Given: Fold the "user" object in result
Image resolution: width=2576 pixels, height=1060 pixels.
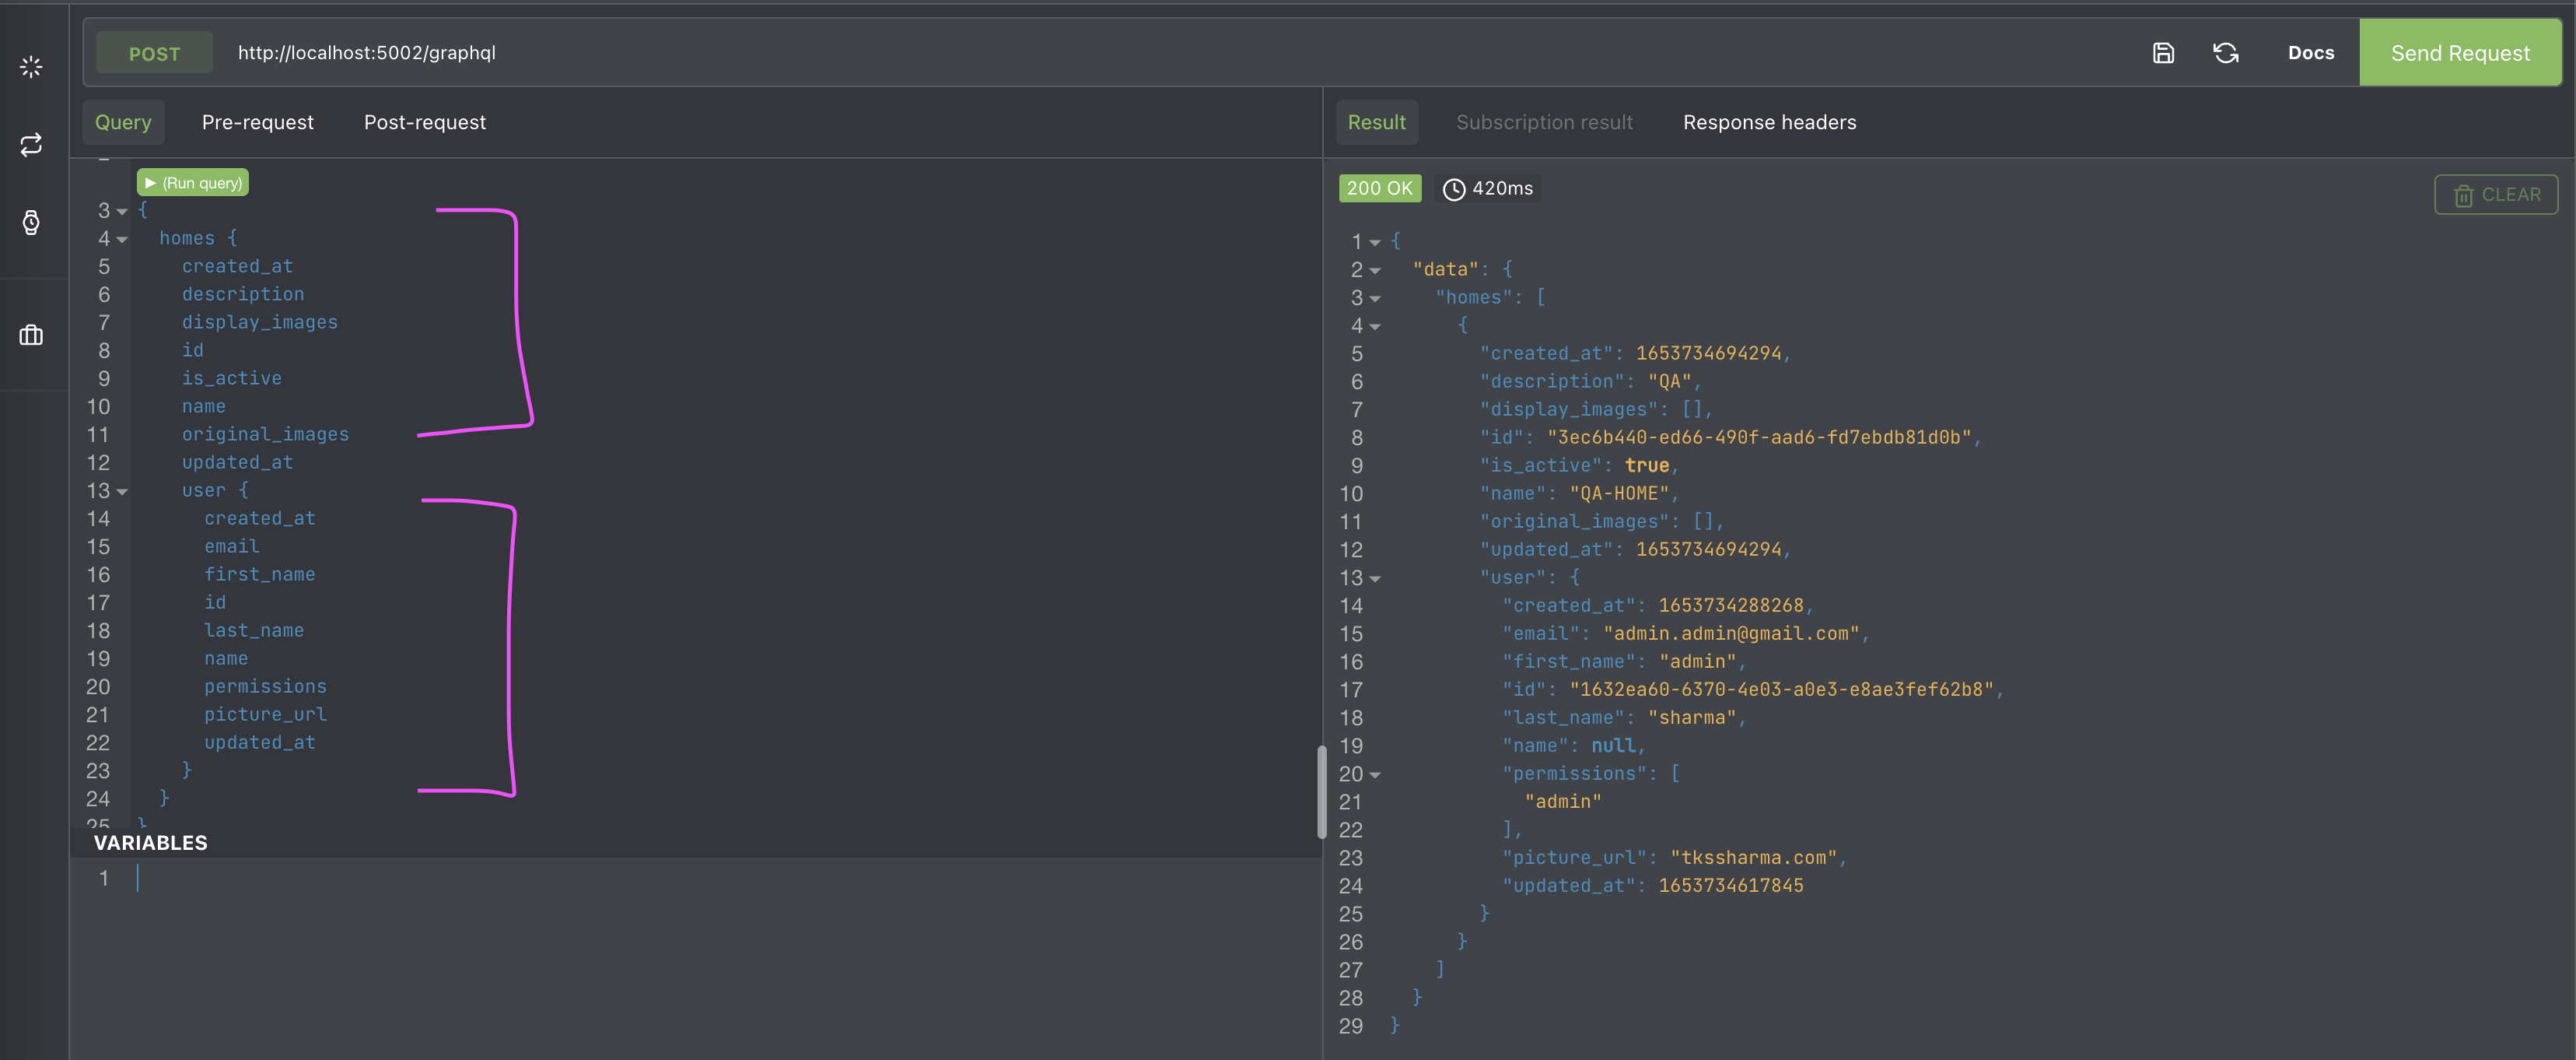Looking at the screenshot, I should coord(1375,578).
